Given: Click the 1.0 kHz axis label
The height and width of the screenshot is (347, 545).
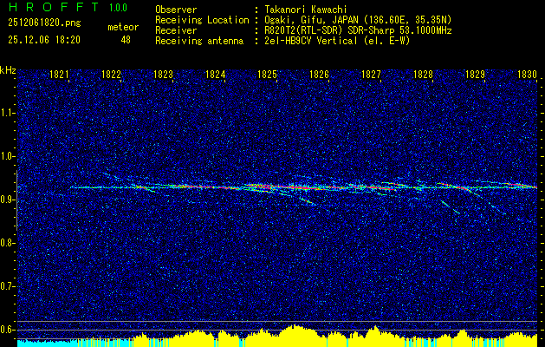Looking at the screenshot, I should [x=8, y=157].
